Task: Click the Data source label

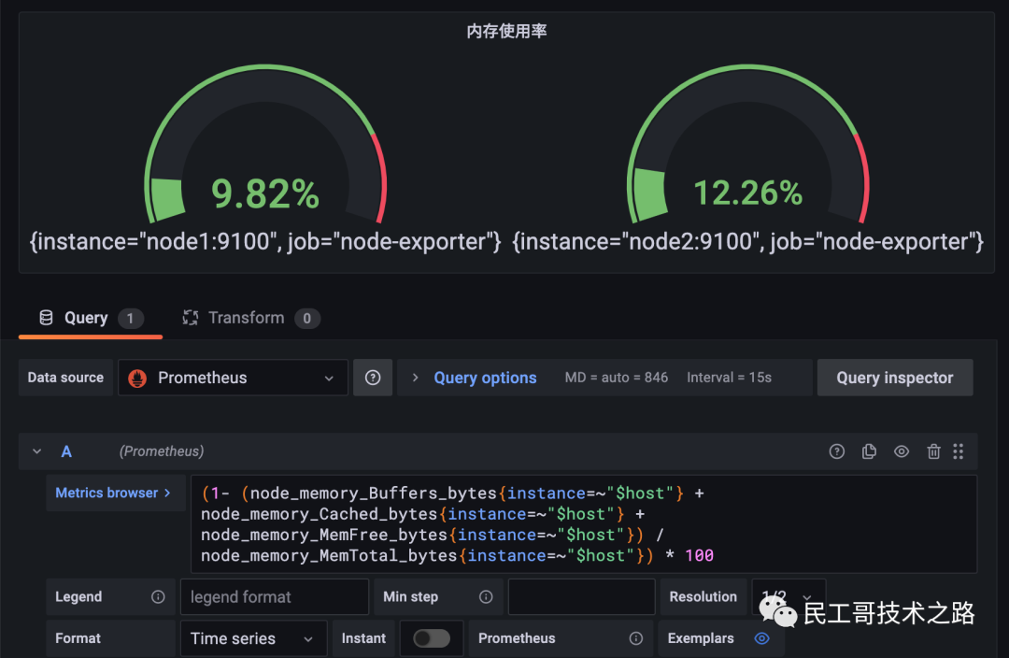Action: coord(65,378)
